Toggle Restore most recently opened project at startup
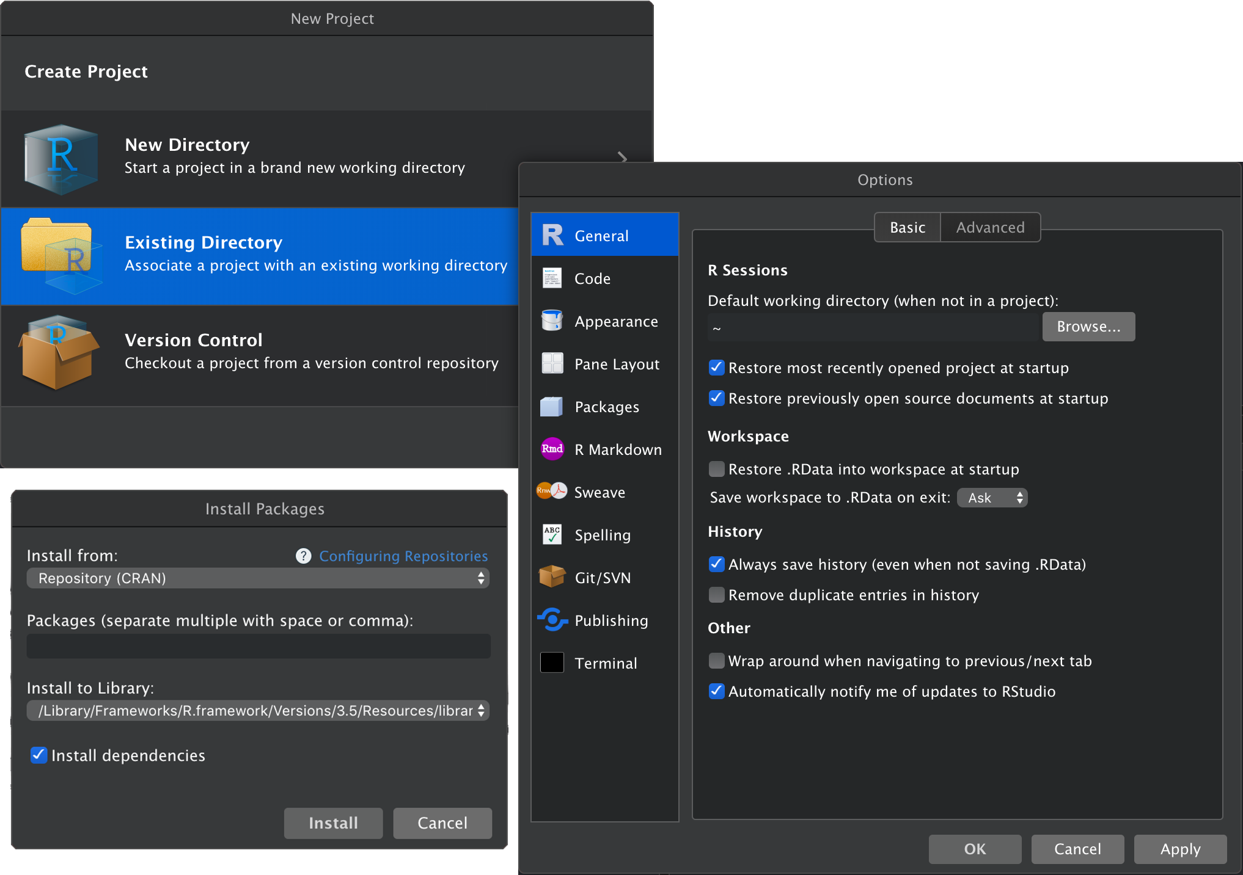 point(717,368)
